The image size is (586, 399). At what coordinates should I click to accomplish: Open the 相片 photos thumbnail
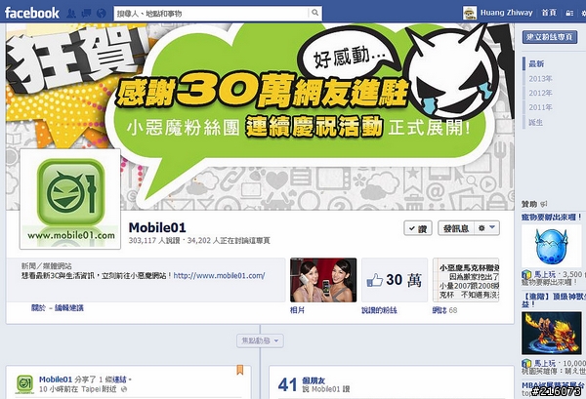point(323,280)
